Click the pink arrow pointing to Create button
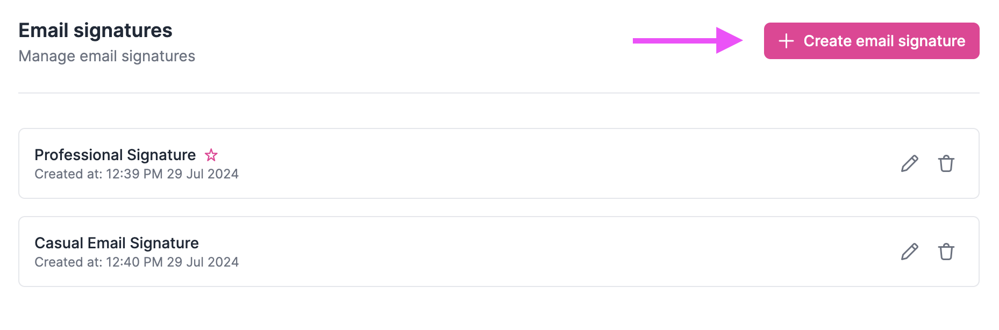The width and height of the screenshot is (999, 330). [687, 40]
